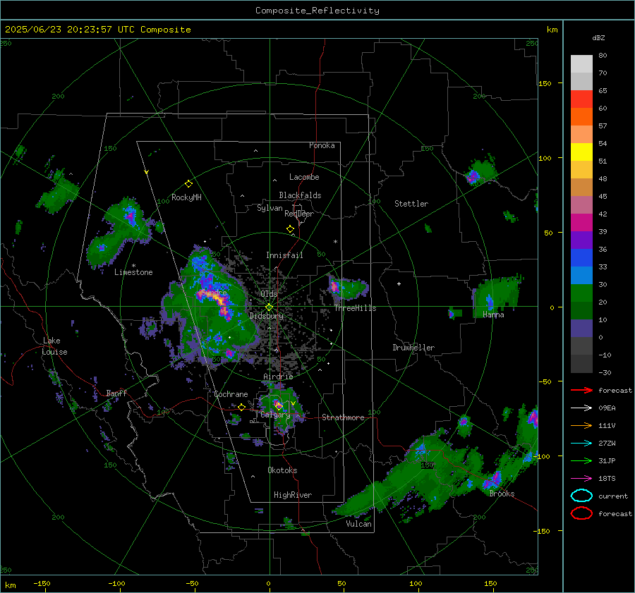This screenshot has height=593, width=635.
Task: Click the Blackfalds label
Action: (300, 195)
